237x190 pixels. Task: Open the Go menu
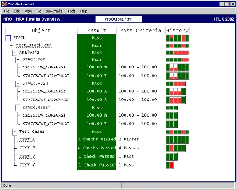pyautogui.click(x=39, y=11)
